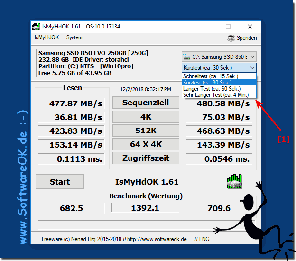Click the 143.39 MB/s write value
The width and height of the screenshot is (296, 261).
[219, 145]
